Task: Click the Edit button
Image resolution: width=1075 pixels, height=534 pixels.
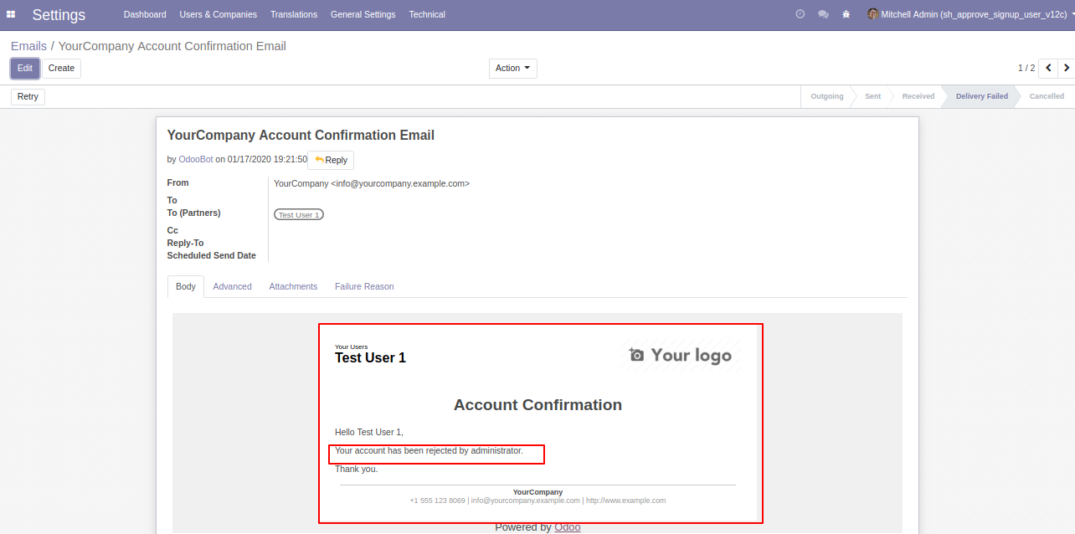Action: [25, 69]
